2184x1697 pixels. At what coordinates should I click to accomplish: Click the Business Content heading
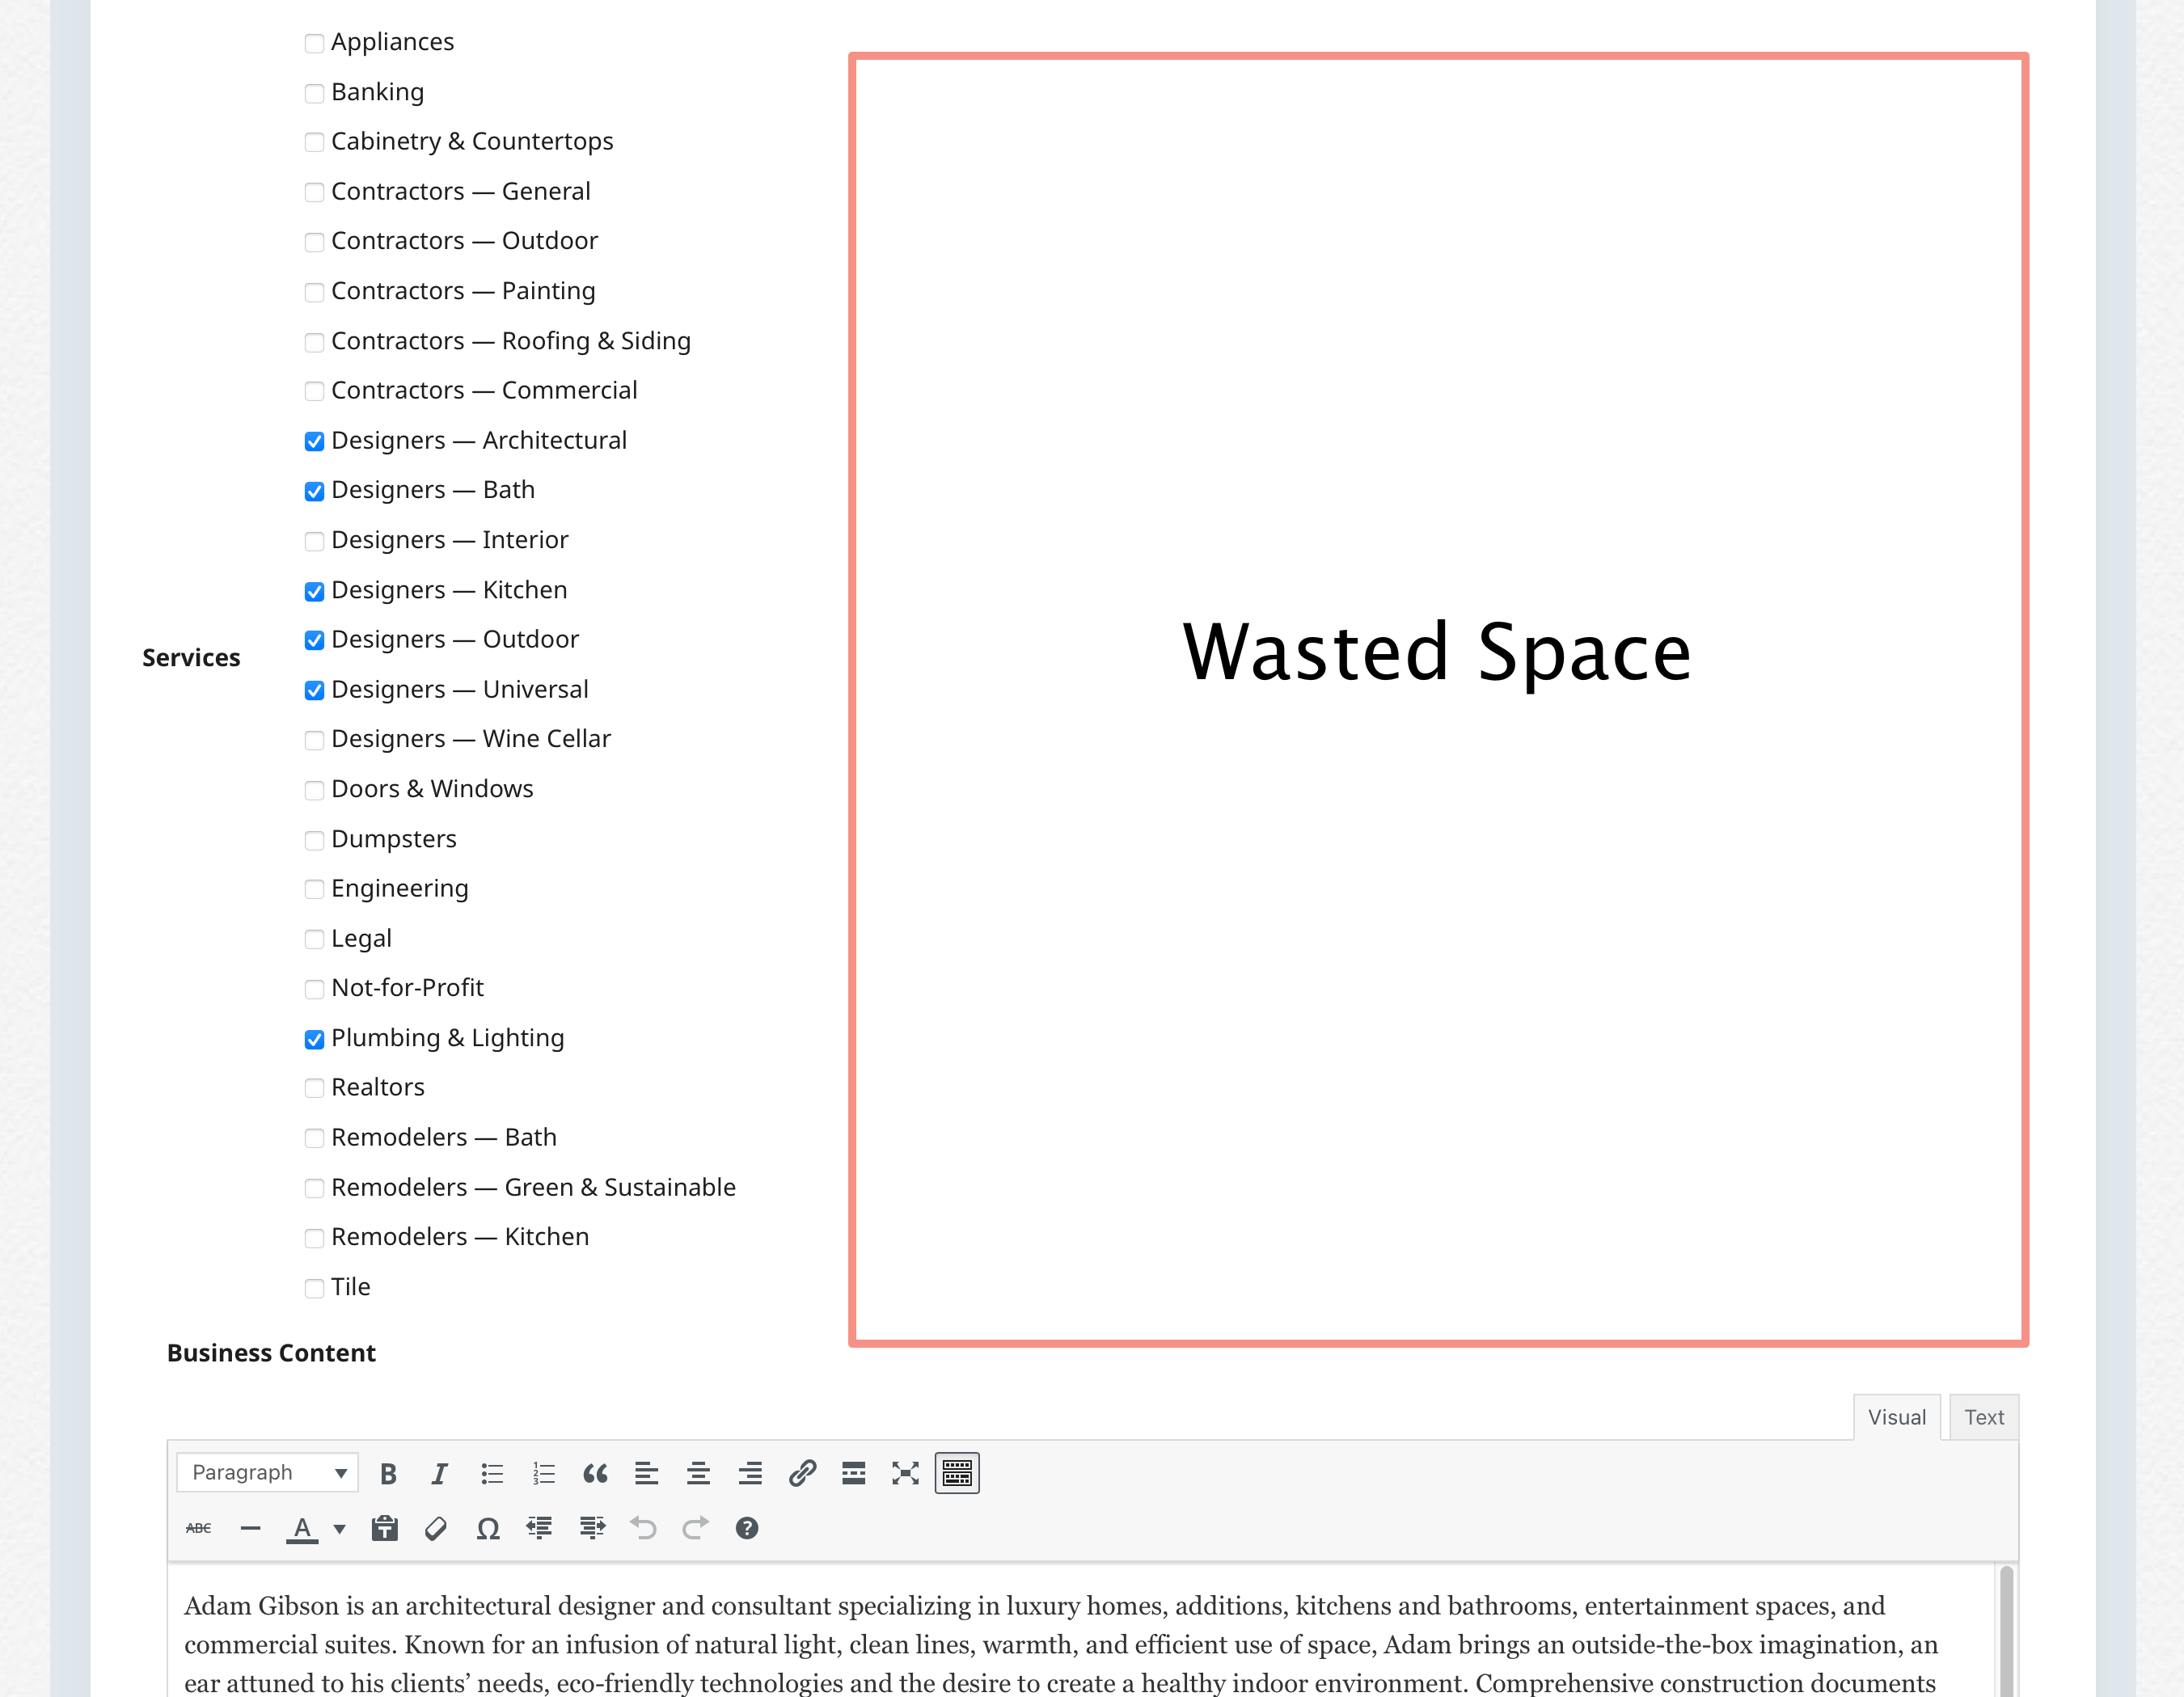tap(271, 1352)
